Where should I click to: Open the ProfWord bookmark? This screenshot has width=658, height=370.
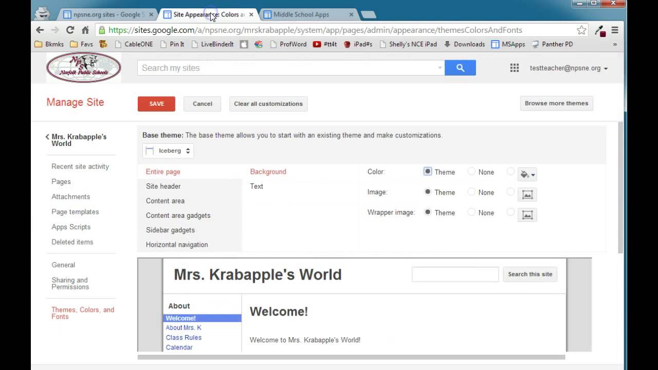pyautogui.click(x=288, y=44)
